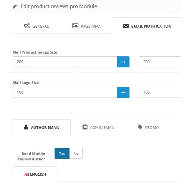
Task: Click the Mail Logo Size height field
Action: 160,92
